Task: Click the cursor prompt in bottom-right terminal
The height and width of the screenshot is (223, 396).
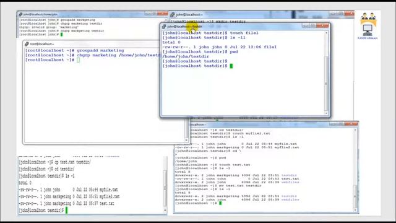Action: coord(198,203)
